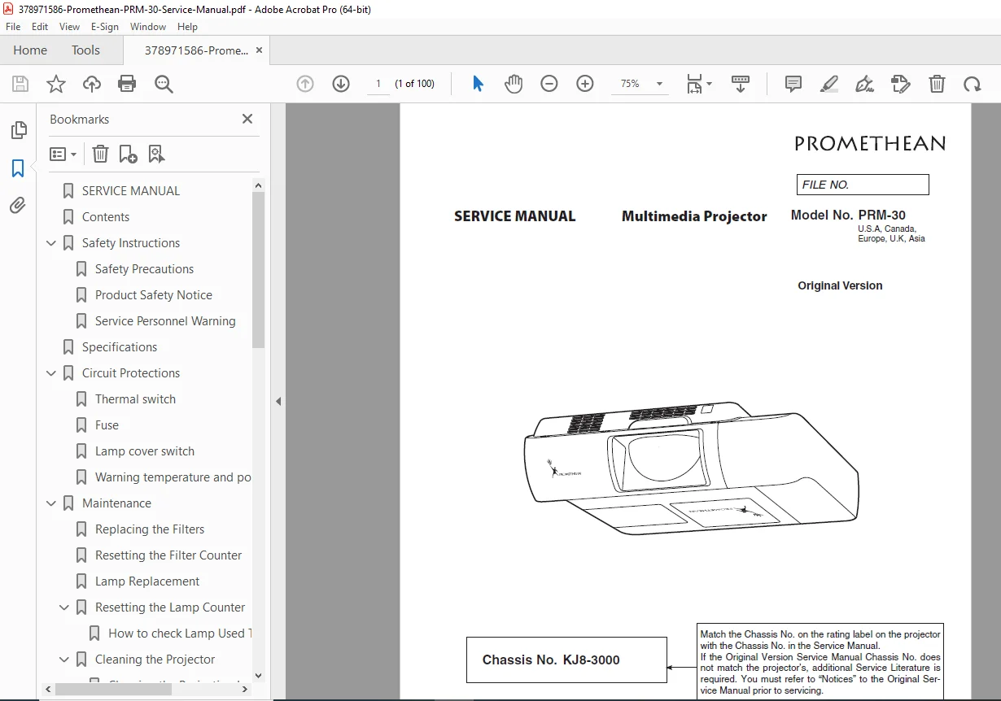Go to previous page arrow
Screen dimensions: 1001x701
305,84
